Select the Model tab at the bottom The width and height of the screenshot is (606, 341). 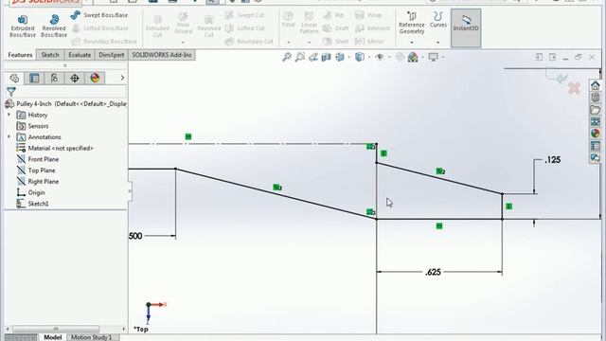[x=53, y=337]
